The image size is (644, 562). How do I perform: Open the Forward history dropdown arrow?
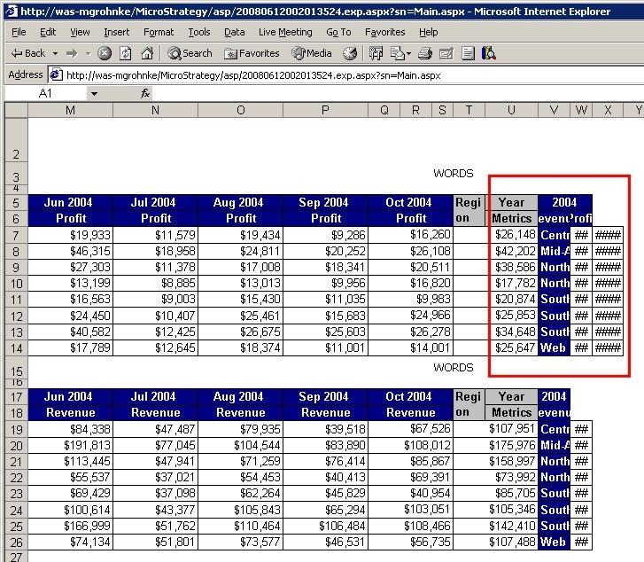[x=88, y=53]
